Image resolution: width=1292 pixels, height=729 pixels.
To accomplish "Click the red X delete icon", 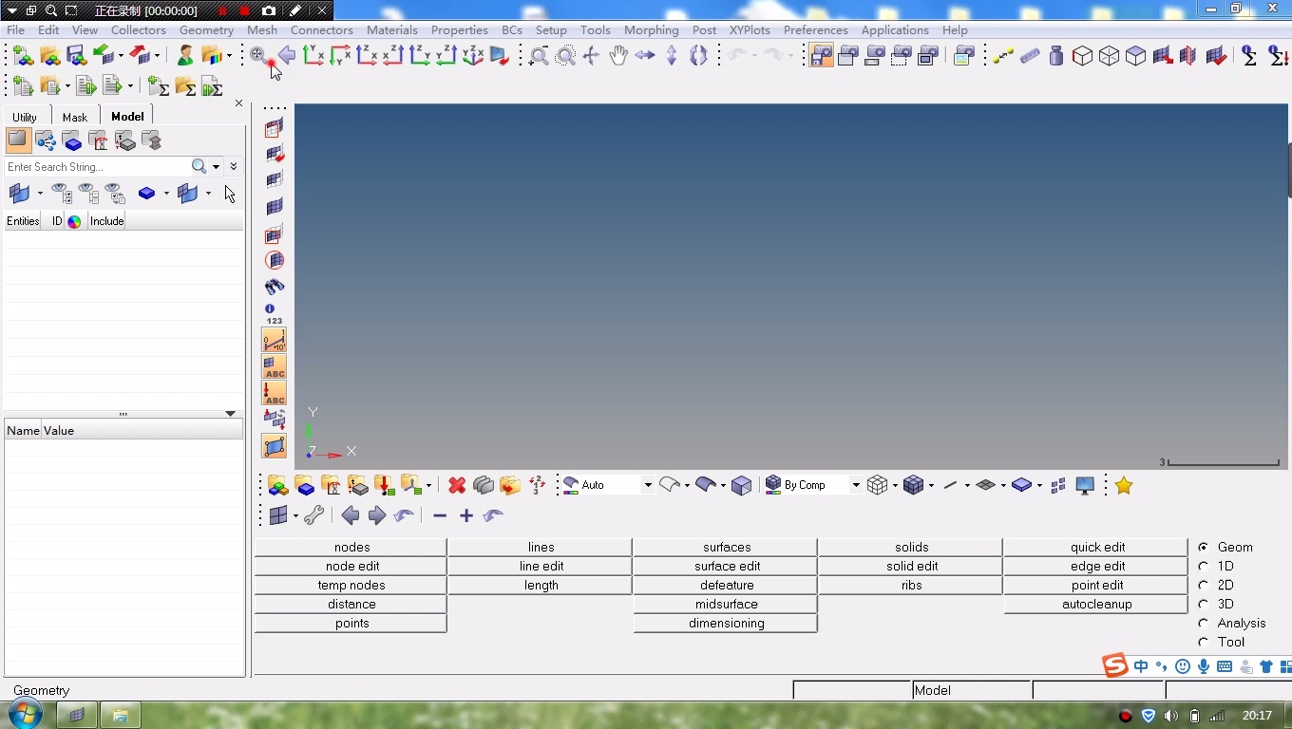I will [457, 485].
